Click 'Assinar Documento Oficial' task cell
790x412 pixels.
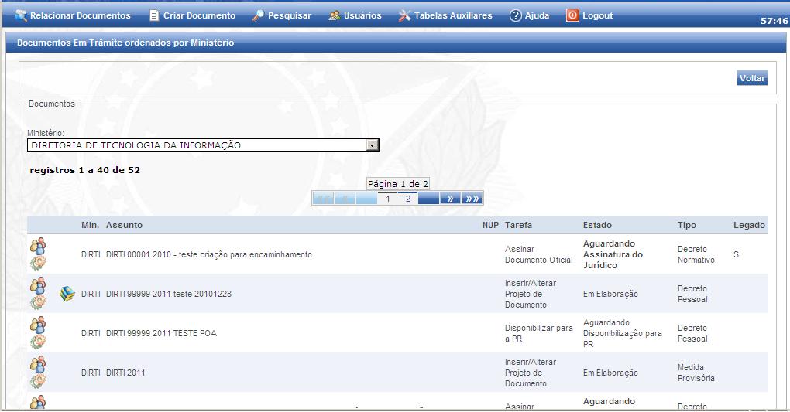coord(538,254)
